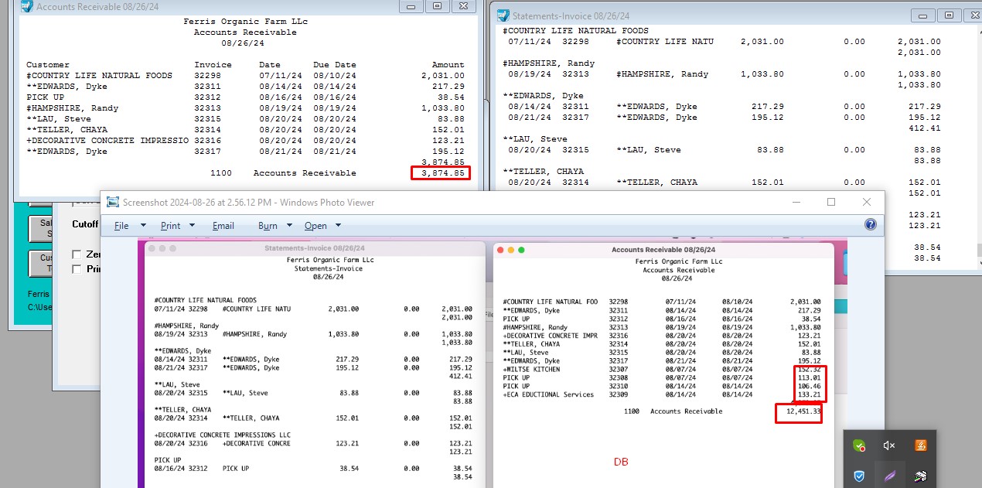Open the Java update tray icon

pos(921,445)
